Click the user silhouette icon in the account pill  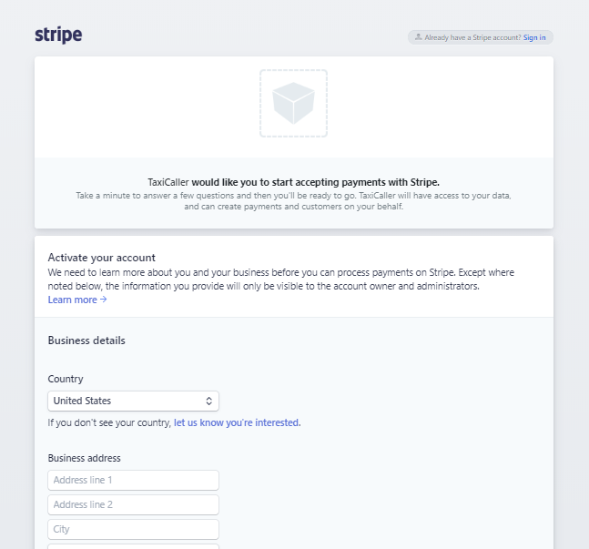(x=418, y=37)
